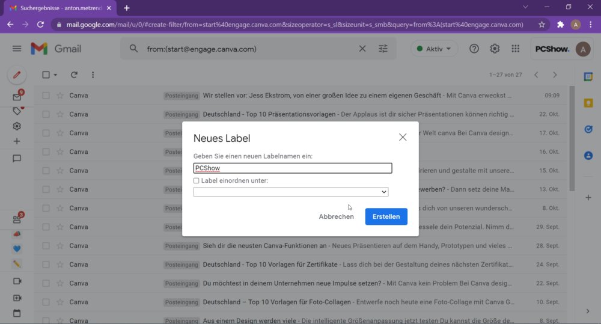This screenshot has width=601, height=324.
Task: Open the labels tag icon in sidebar
Action: pyautogui.click(x=17, y=111)
